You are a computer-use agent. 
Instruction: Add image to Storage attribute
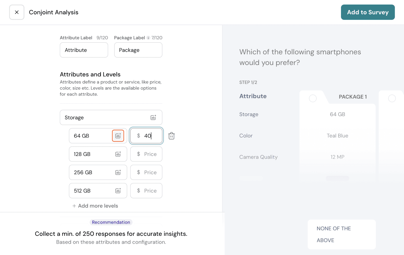(153, 118)
